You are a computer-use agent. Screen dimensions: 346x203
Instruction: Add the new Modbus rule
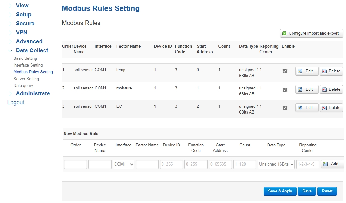pos(332,164)
